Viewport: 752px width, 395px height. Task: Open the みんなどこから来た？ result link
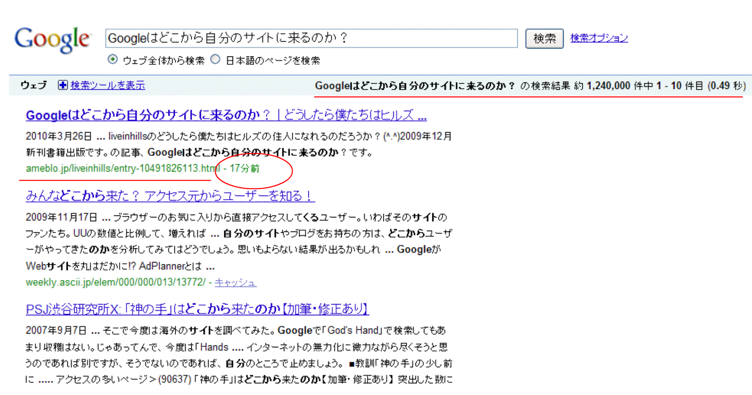tap(170, 196)
